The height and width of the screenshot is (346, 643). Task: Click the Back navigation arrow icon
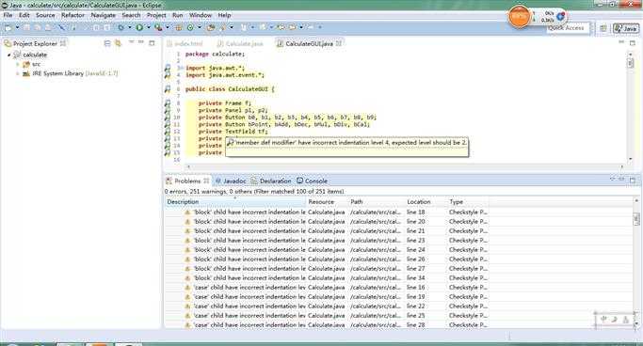[x=281, y=27]
